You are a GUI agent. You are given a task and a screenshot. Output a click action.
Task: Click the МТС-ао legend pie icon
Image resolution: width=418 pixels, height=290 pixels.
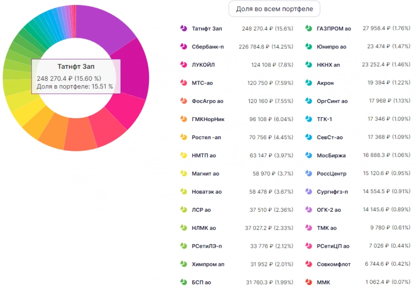click(184, 83)
